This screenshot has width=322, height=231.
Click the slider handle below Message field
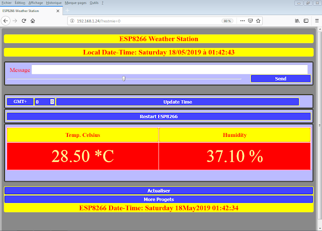(x=124, y=79)
